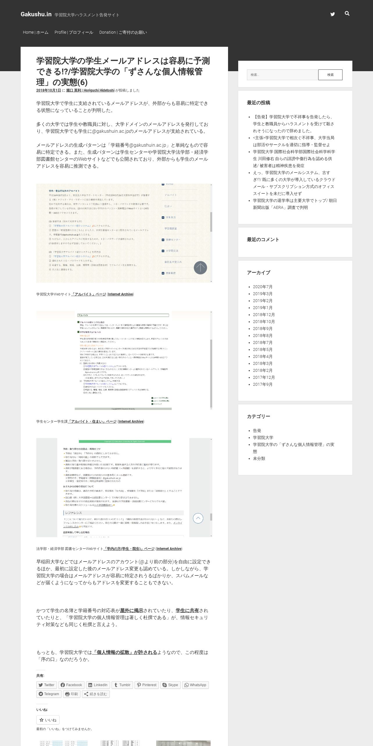This screenshot has height=746, width=373.
Task: Open the 「学内の方(学生・院生)」ページ link
Action: (x=129, y=549)
